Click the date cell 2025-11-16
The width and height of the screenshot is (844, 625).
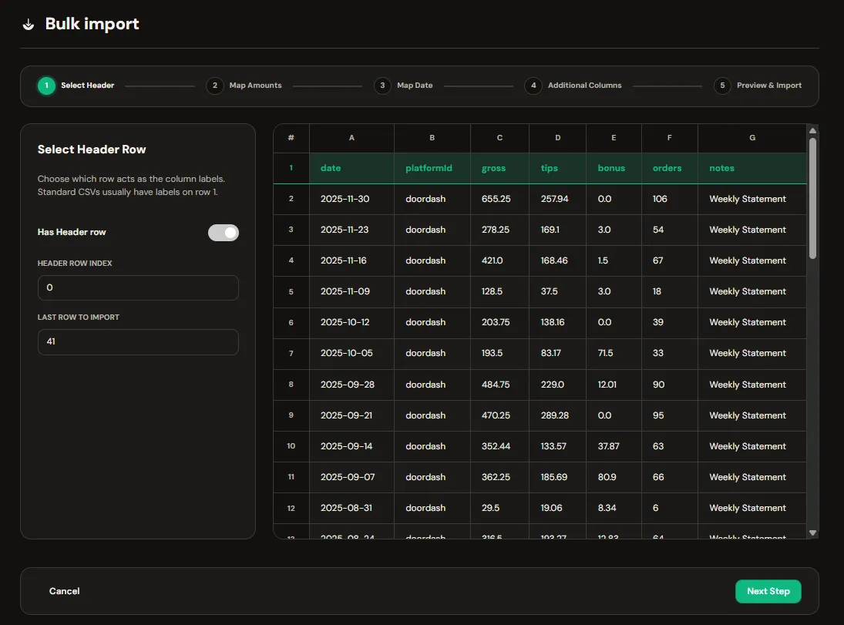[x=351, y=260]
